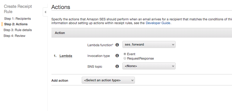Open the SNS topic dropdown
The height and width of the screenshot is (111, 232).
(x=149, y=66)
